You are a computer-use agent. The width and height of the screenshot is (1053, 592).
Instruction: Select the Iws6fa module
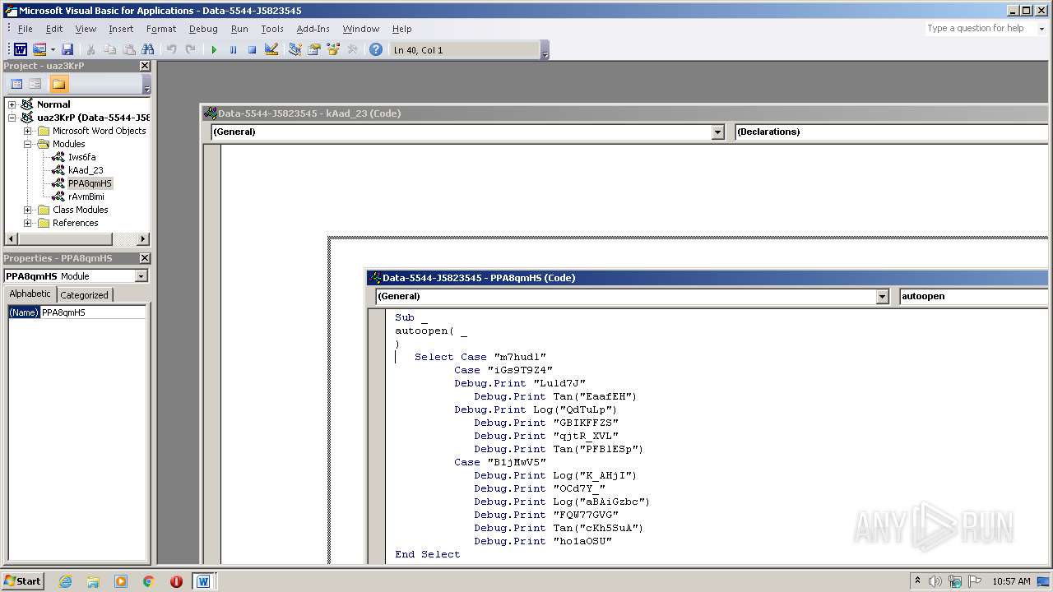[81, 157]
